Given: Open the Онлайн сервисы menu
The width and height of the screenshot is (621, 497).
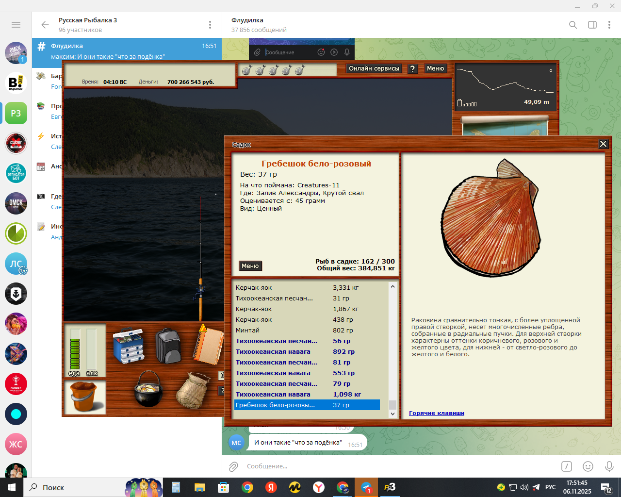Looking at the screenshot, I should (374, 69).
